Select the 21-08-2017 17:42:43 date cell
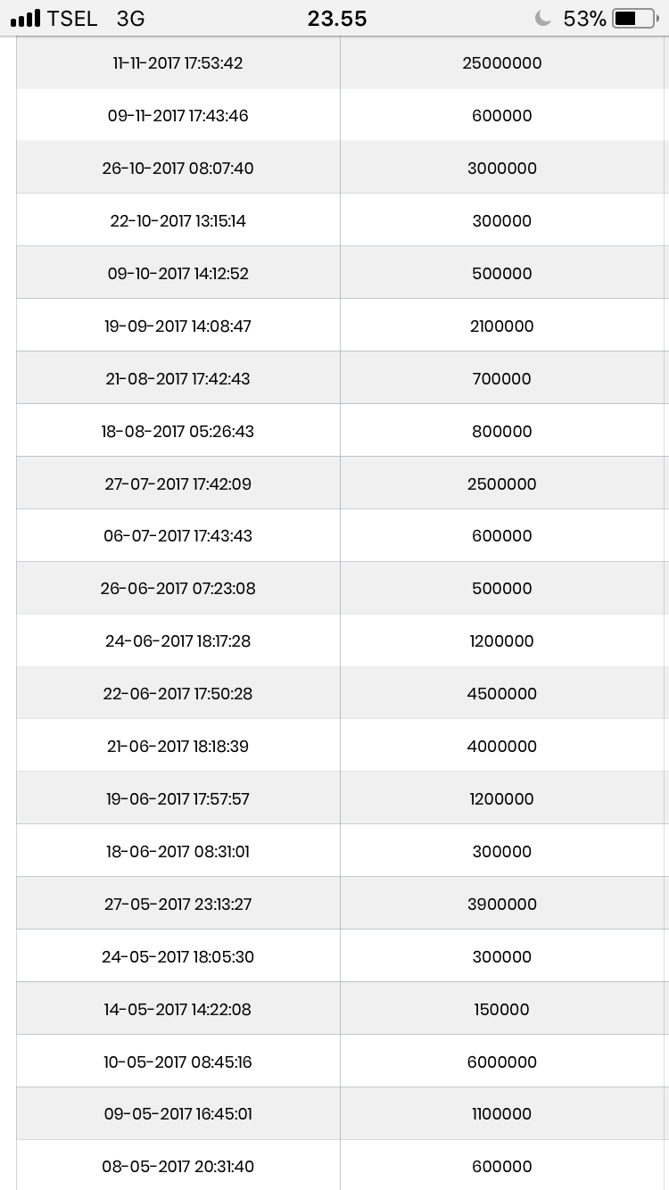 click(x=178, y=379)
